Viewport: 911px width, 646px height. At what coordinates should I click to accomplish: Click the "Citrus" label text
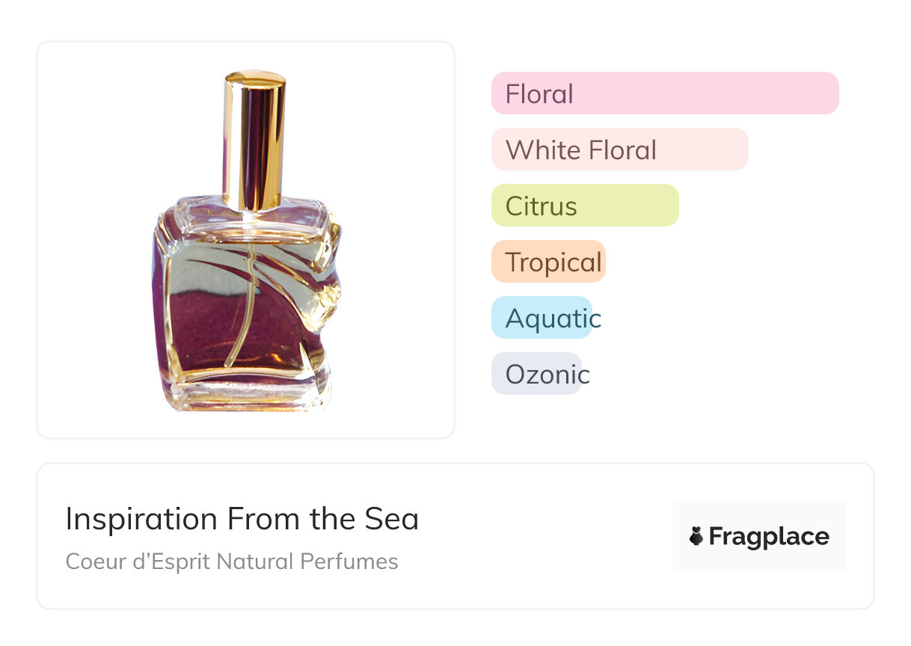(x=541, y=206)
